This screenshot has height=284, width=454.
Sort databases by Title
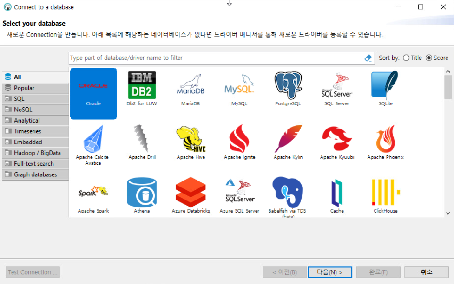412,58
